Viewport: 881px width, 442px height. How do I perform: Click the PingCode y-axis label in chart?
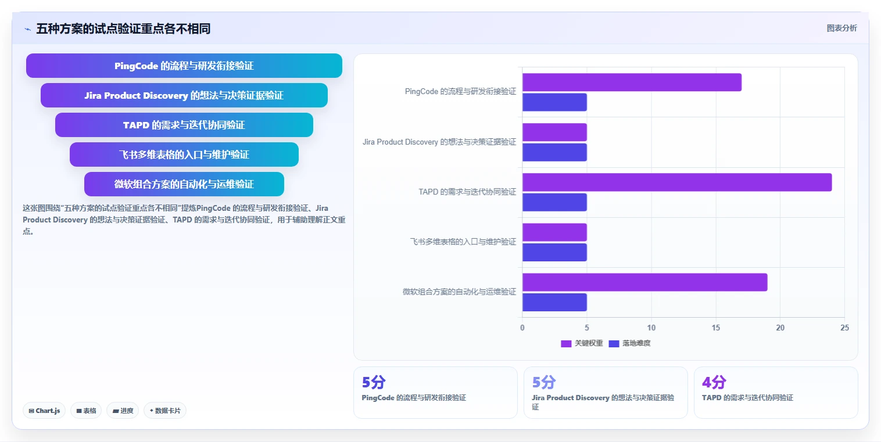pyautogui.click(x=460, y=92)
